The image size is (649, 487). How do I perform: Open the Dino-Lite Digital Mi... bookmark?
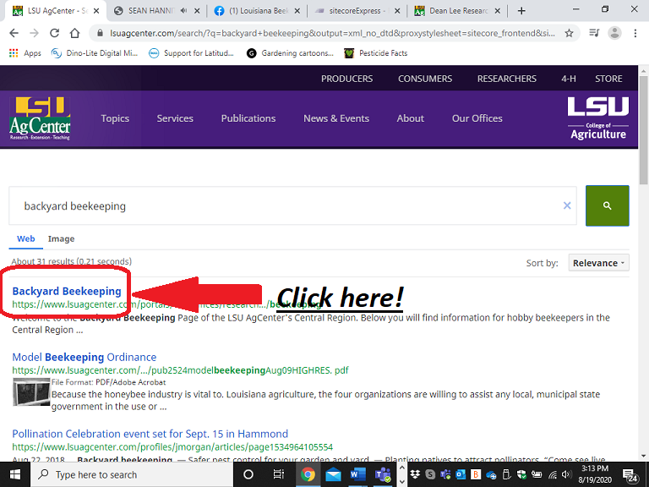[95, 53]
